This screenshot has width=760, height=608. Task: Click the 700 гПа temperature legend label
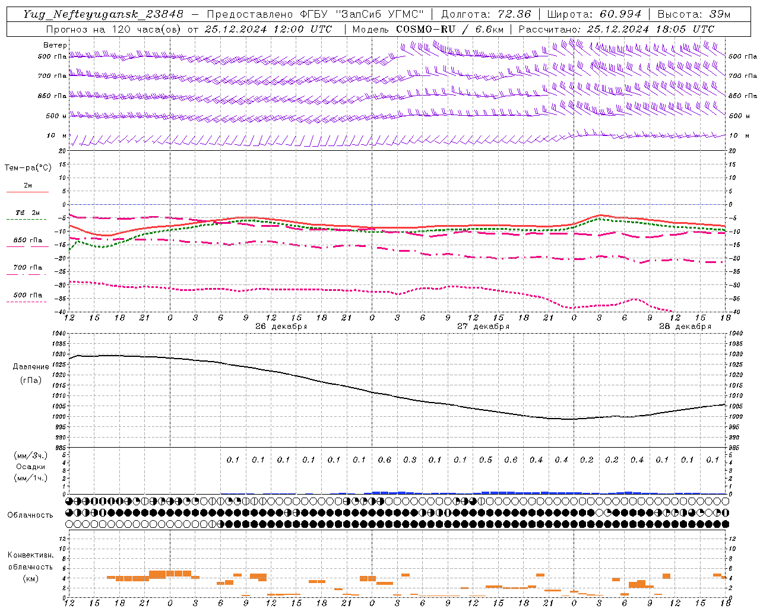coord(28,268)
